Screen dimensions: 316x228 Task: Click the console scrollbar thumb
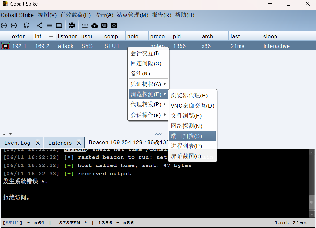[x=312, y=202]
